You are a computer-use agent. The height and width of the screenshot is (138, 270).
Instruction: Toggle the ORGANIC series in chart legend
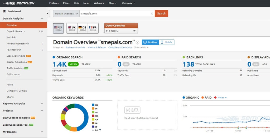191,97
